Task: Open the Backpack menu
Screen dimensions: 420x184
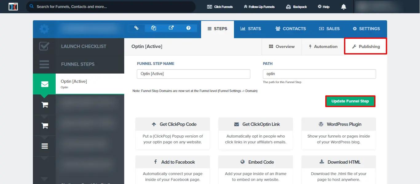Action: pyautogui.click(x=296, y=7)
